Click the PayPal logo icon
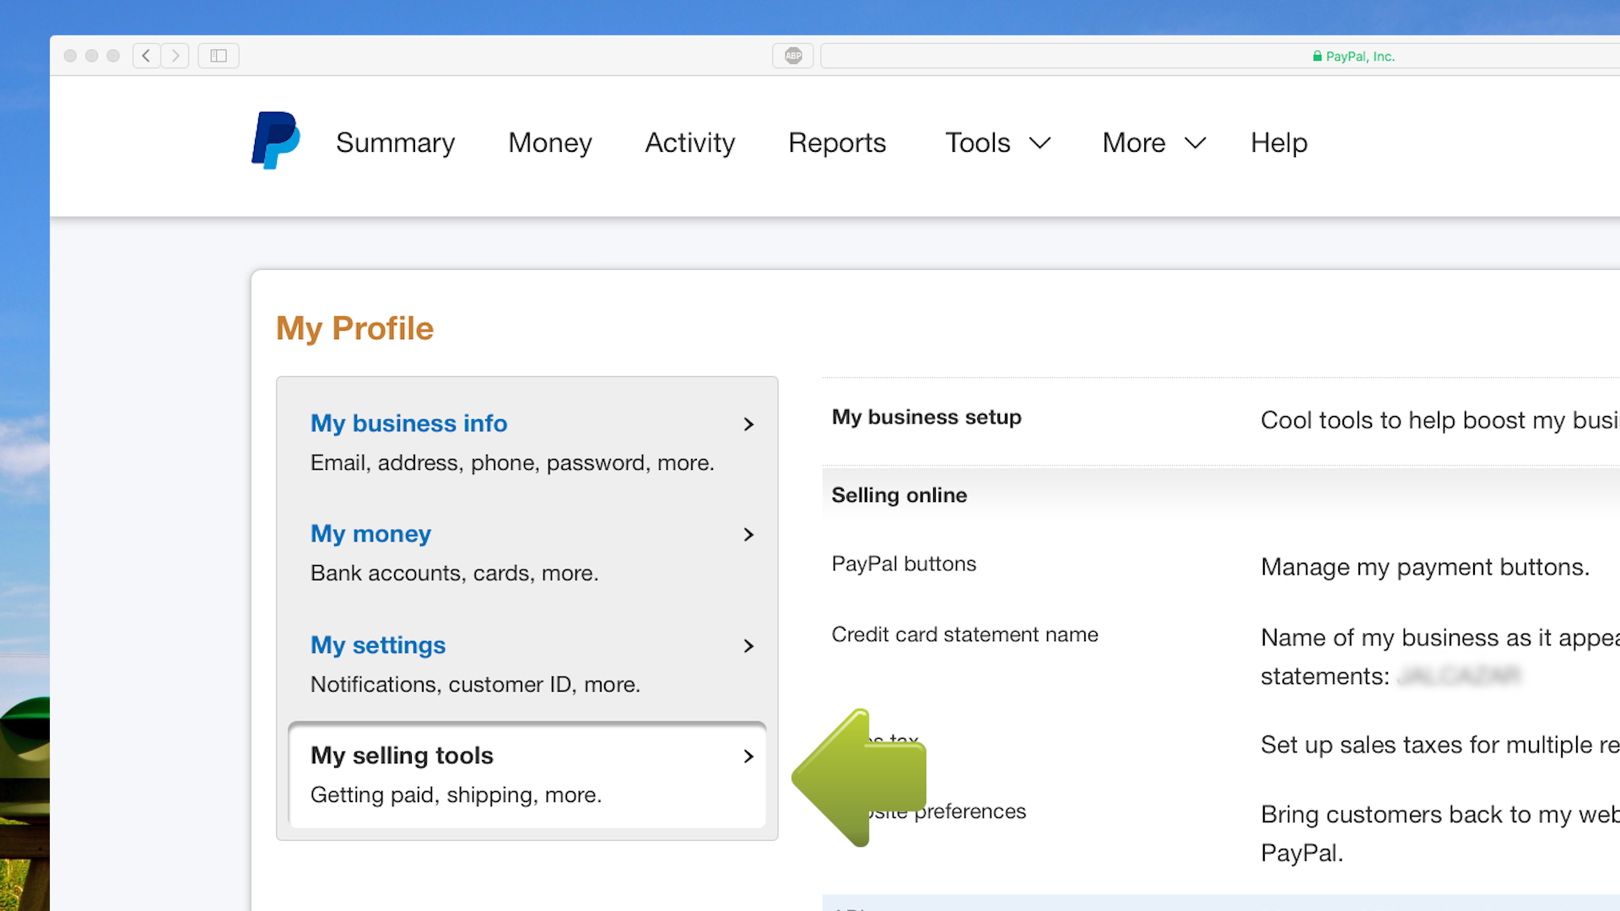This screenshot has width=1620, height=911. 276,141
